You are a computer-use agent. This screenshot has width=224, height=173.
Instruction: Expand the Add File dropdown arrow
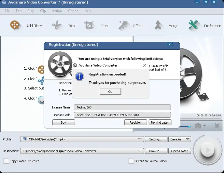(41, 26)
